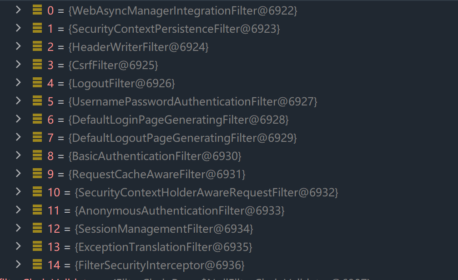The width and height of the screenshot is (458, 280).
Task: Select the HeaderWriterFilter@6924 value text
Action: [138, 47]
